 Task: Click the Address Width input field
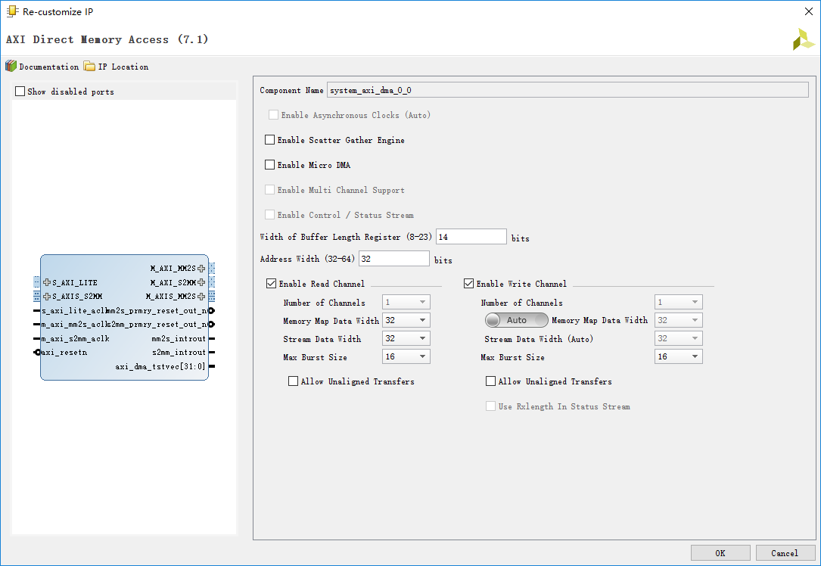click(393, 259)
